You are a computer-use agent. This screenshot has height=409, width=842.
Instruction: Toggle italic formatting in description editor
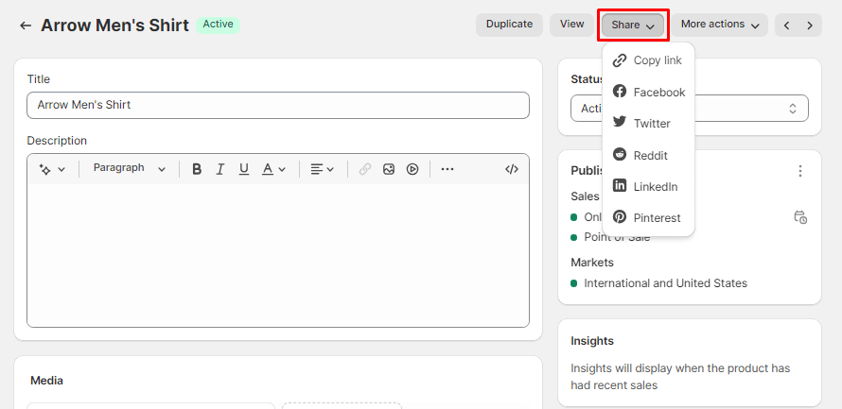click(220, 169)
